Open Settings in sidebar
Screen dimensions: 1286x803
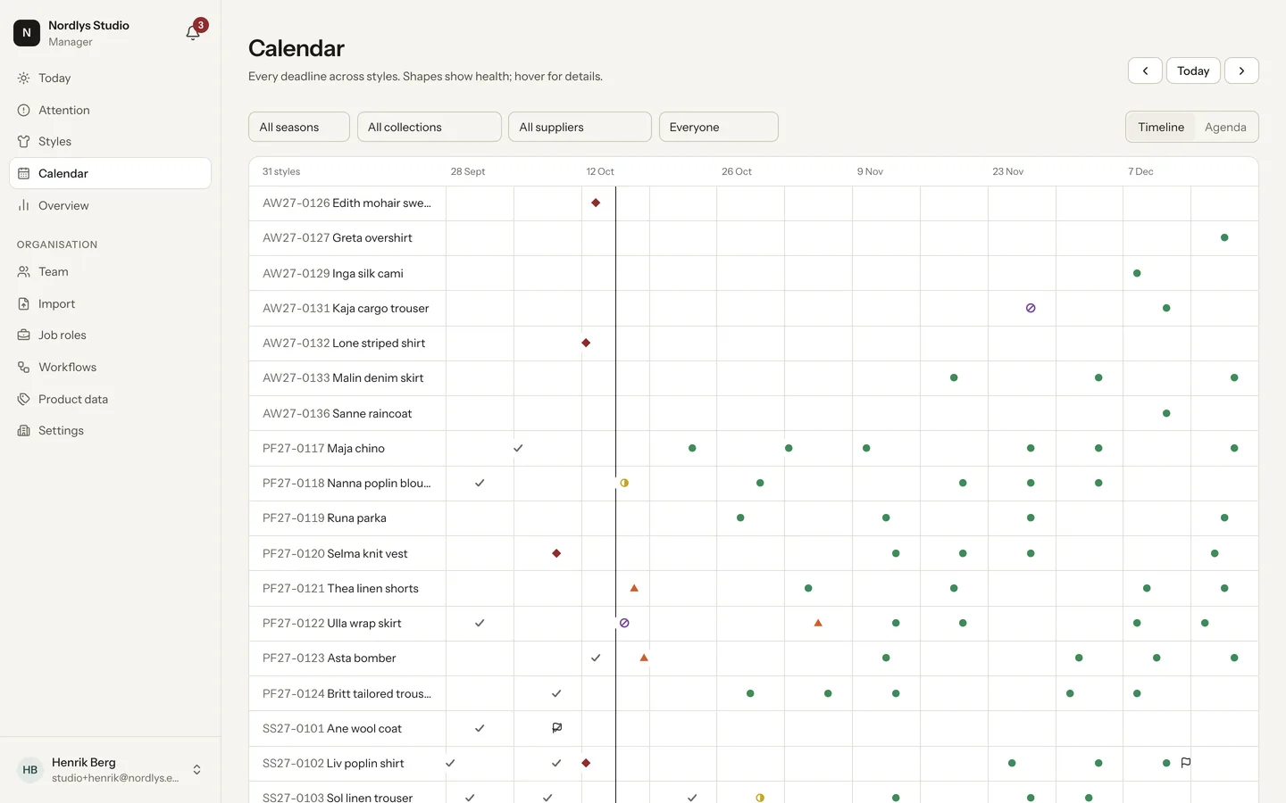[111, 431]
